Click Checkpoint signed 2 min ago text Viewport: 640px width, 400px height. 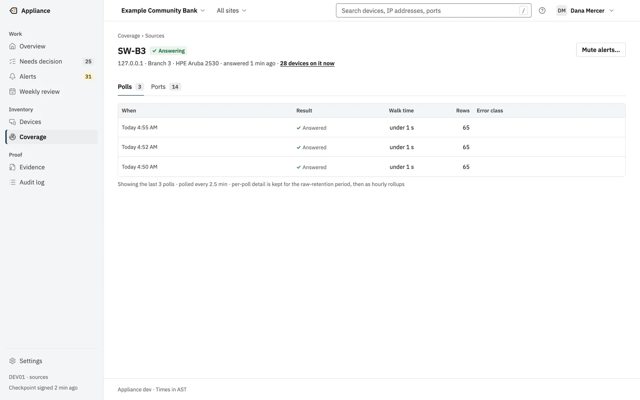pos(43,388)
